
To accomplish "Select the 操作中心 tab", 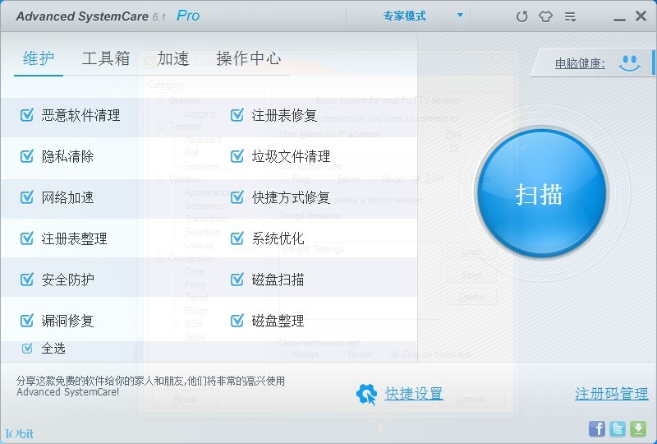I will click(249, 58).
